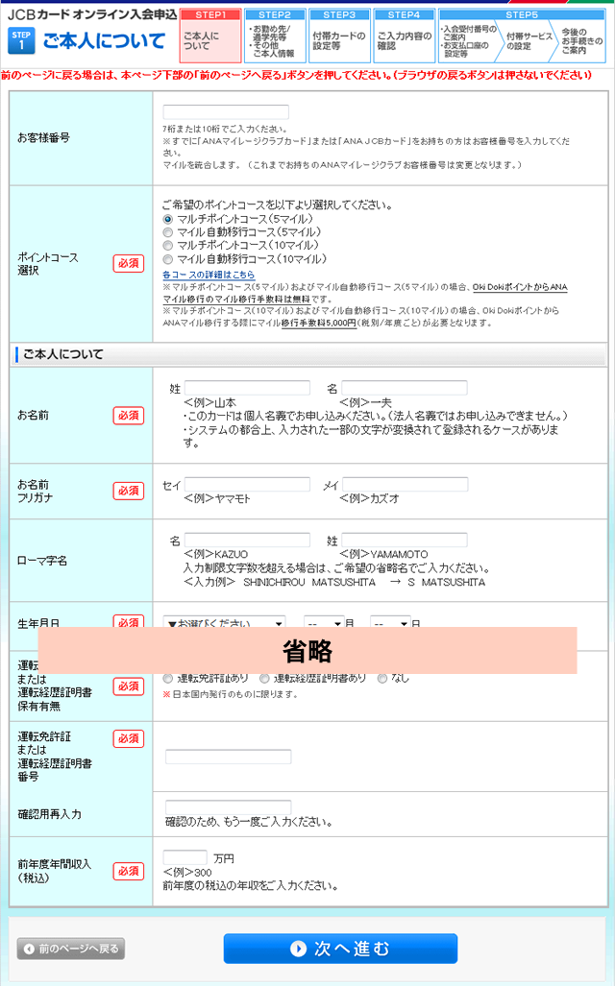Click the 必須 badge beside ポイントコース選択

(x=129, y=263)
